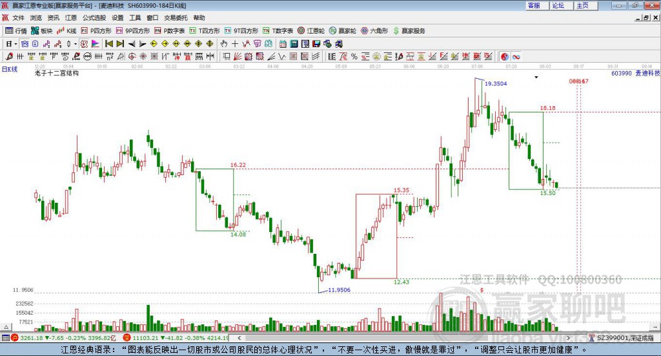Viewport: 661px width, 356px height.
Task: Open the 江恩 menu
Action: pos(71,17)
